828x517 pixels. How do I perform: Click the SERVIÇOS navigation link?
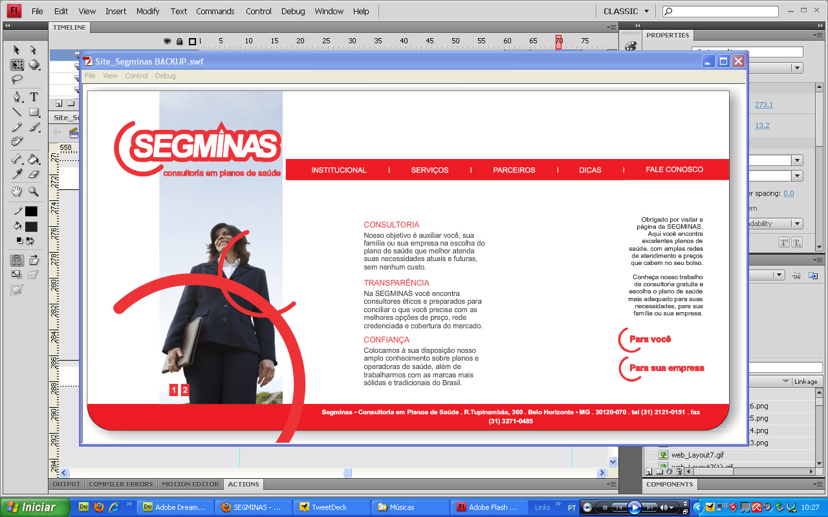[x=430, y=170]
